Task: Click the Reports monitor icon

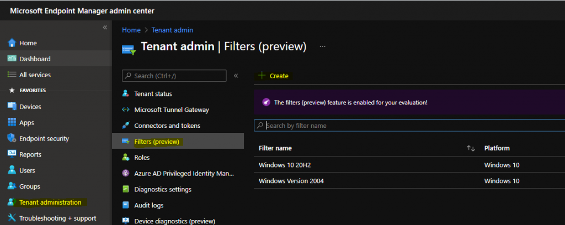Action: (x=12, y=154)
